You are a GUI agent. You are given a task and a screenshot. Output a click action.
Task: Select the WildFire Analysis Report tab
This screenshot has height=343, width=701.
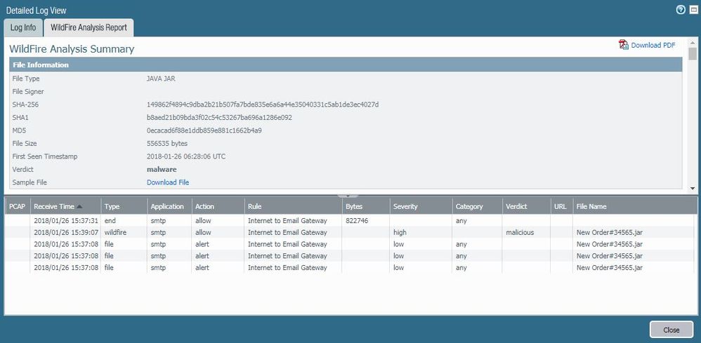(x=89, y=27)
